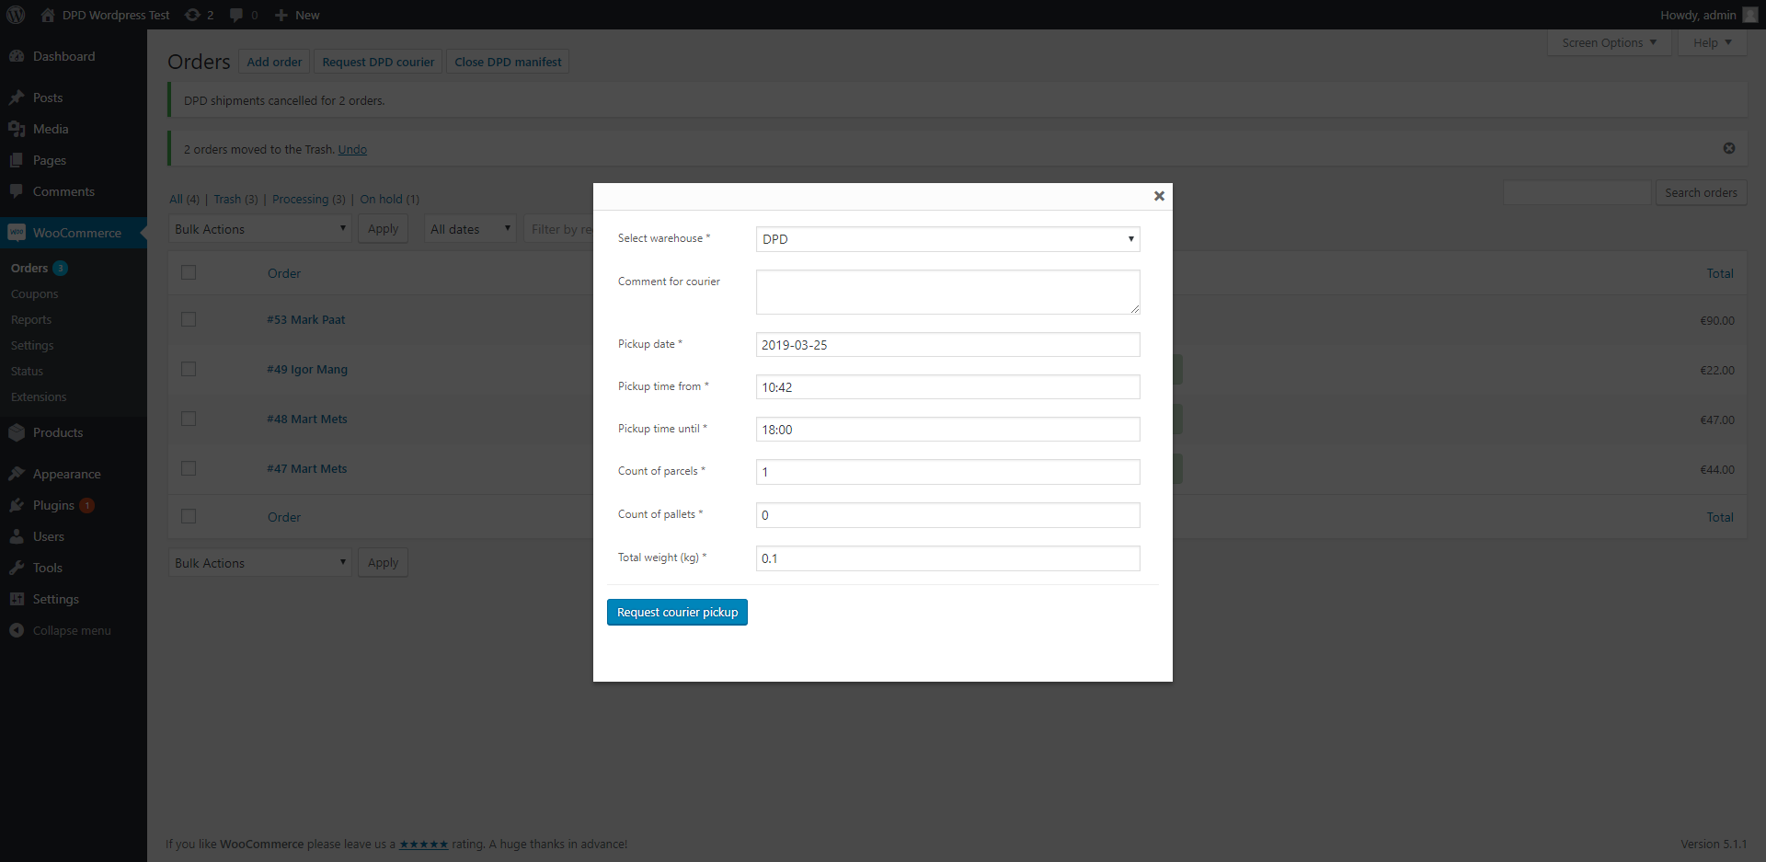1766x862 pixels.
Task: Click the Count of parcels field
Action: [x=947, y=472]
